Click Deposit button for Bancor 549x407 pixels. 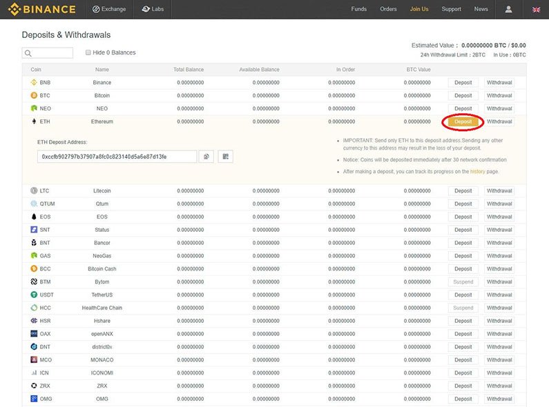[x=463, y=243]
